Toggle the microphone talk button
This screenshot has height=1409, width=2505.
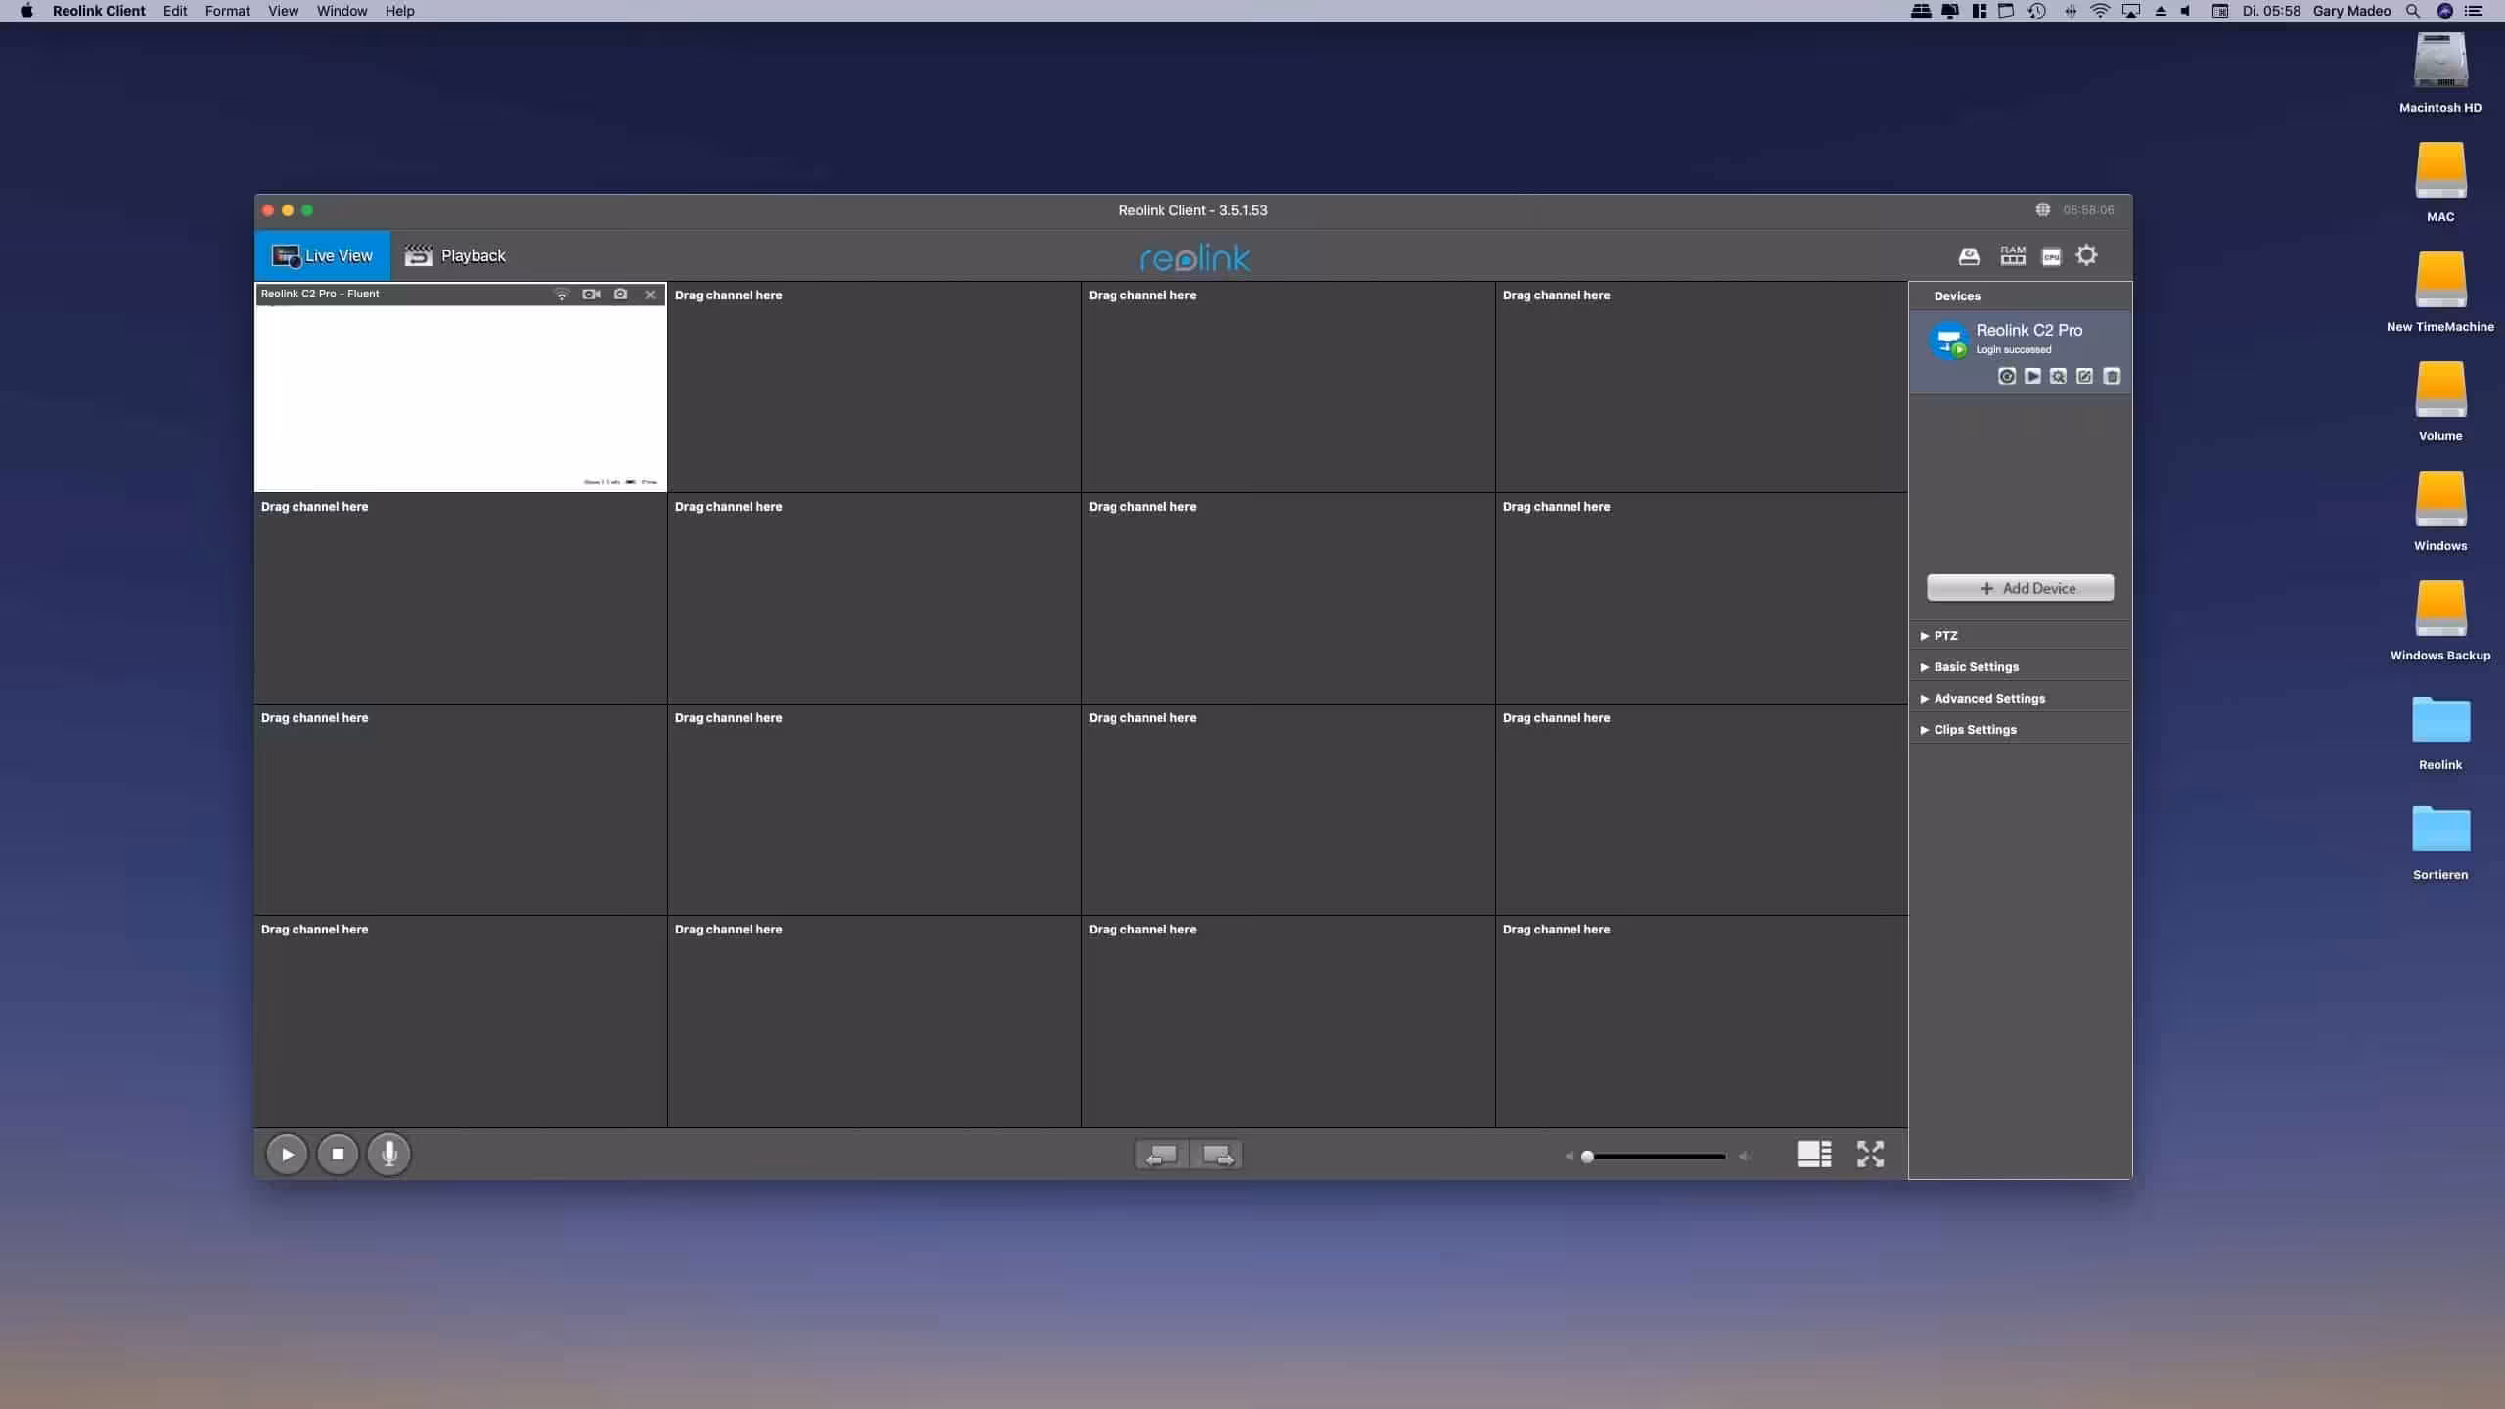pos(388,1154)
